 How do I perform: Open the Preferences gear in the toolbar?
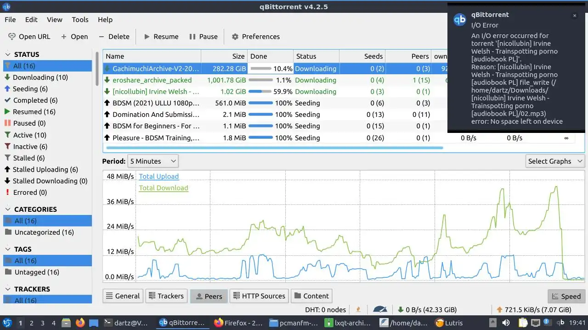(x=255, y=37)
